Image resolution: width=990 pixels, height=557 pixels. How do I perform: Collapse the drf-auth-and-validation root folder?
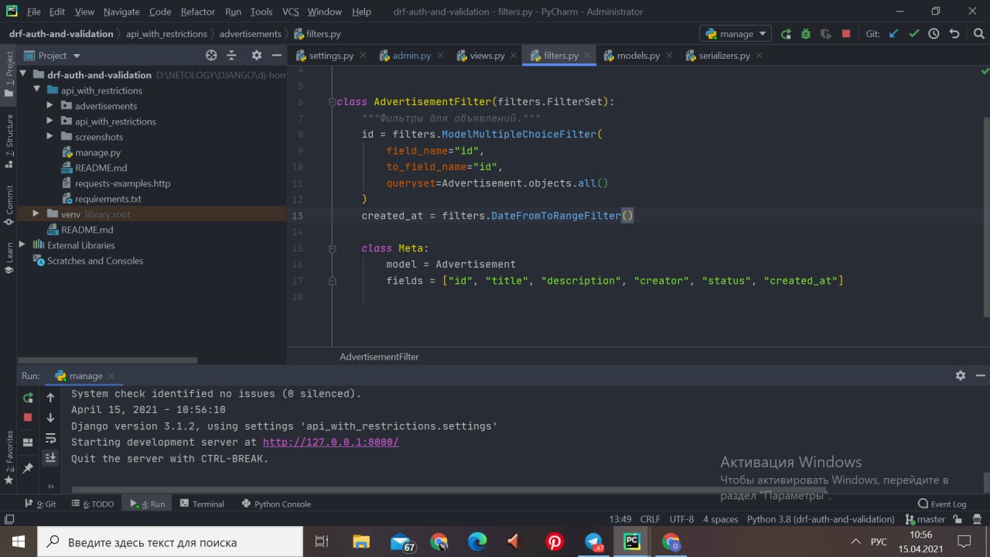22,75
